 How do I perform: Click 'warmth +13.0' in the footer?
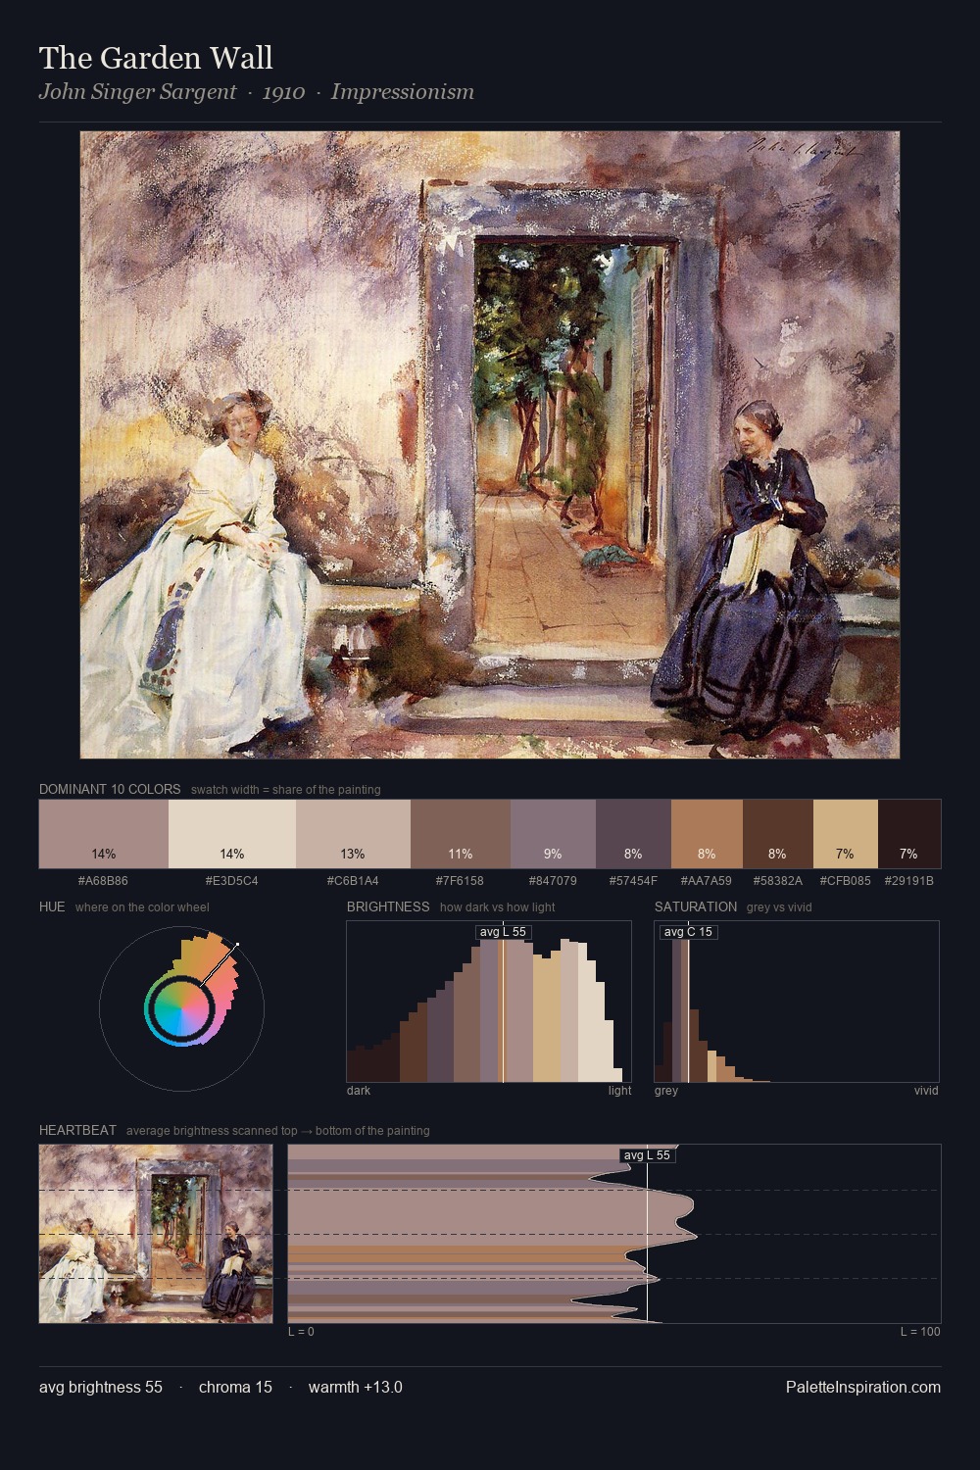355,1388
